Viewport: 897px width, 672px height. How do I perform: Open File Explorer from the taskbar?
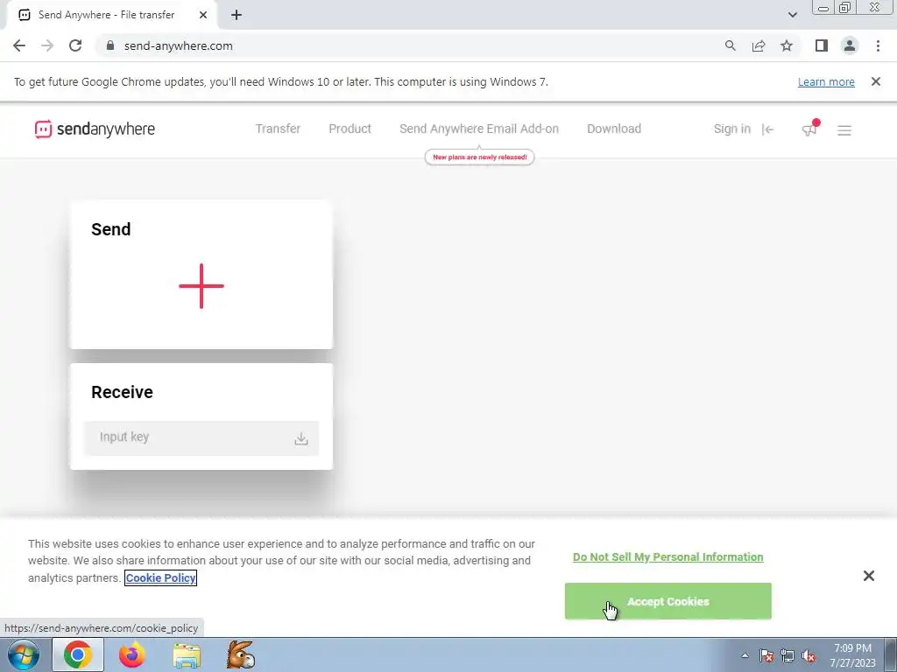(187, 655)
